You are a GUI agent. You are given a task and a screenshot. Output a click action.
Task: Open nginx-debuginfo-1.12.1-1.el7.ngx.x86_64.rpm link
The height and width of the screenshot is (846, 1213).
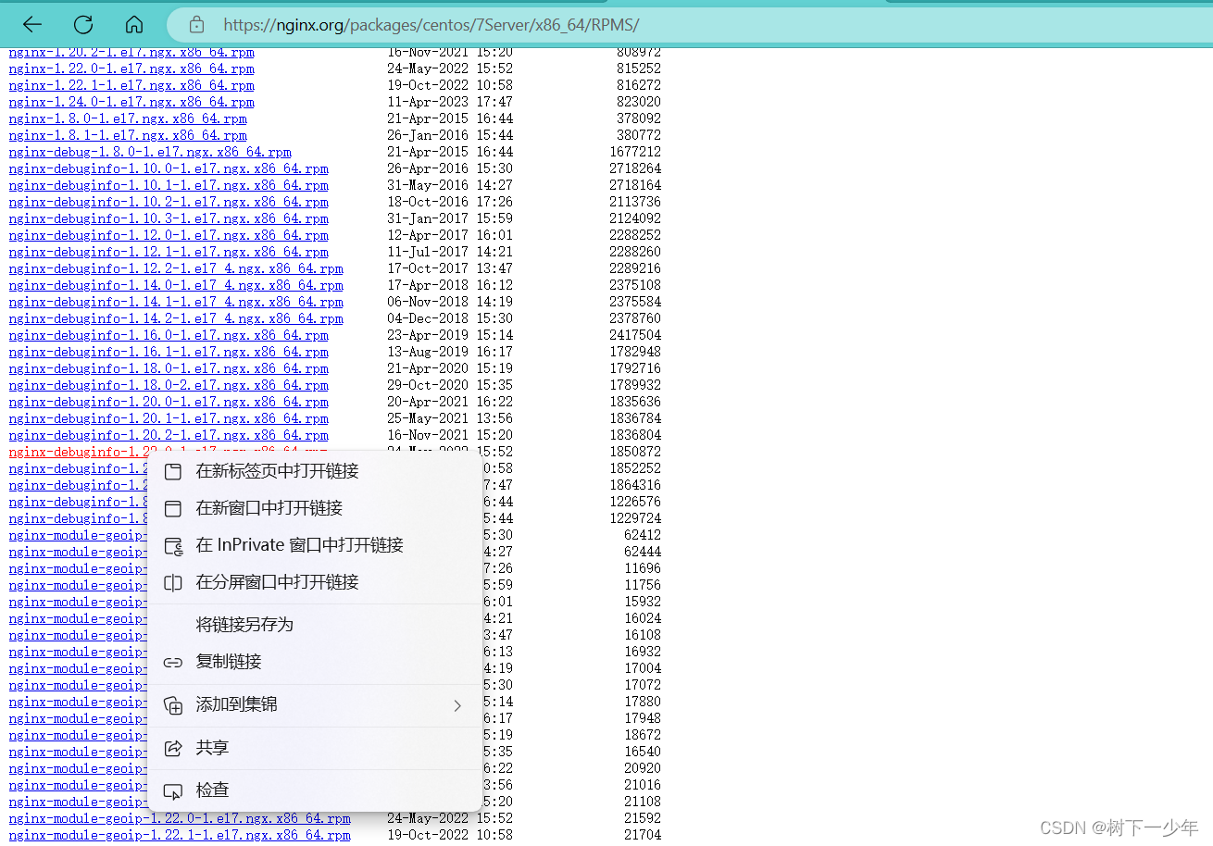[x=169, y=252]
